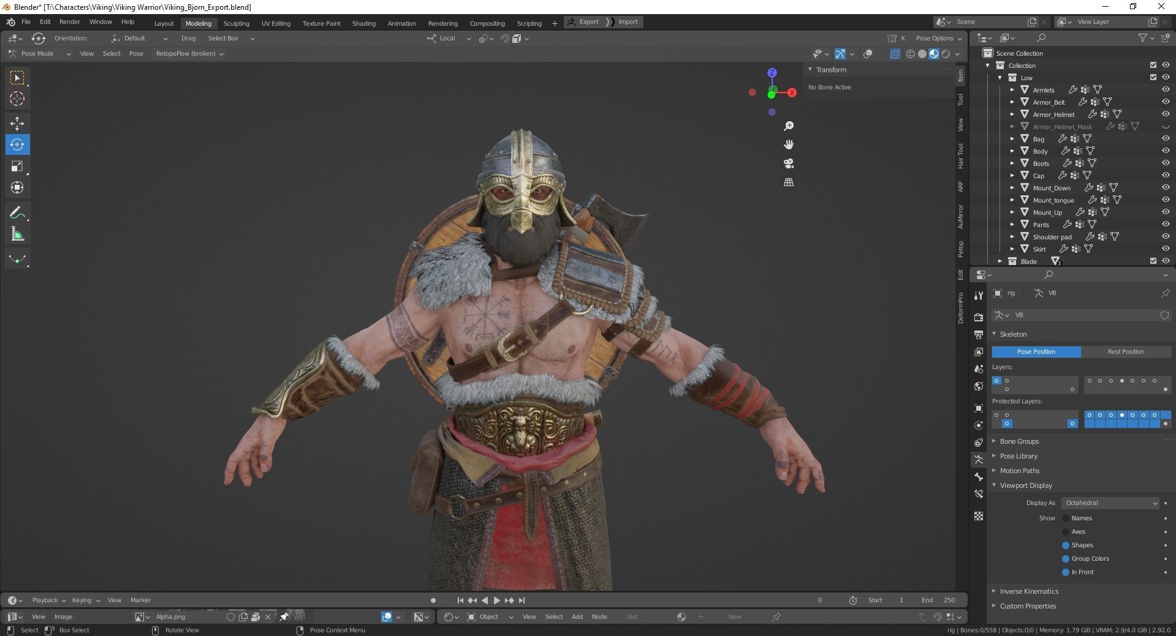Open the Pose Options popover
1176x636 pixels.
[x=938, y=39]
